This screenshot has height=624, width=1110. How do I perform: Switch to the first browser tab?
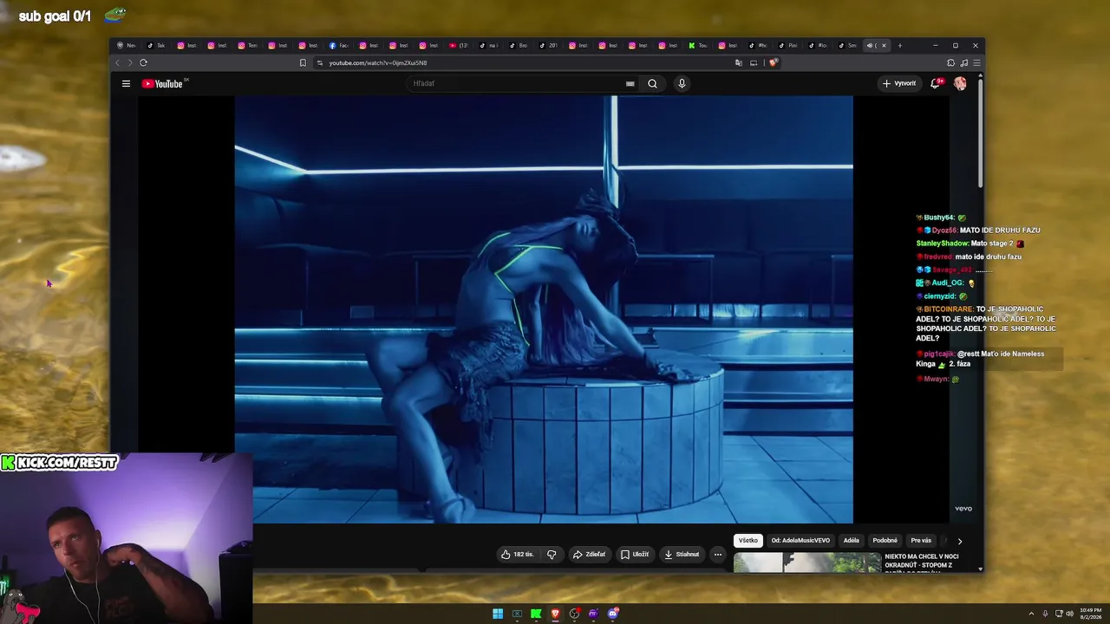point(127,45)
